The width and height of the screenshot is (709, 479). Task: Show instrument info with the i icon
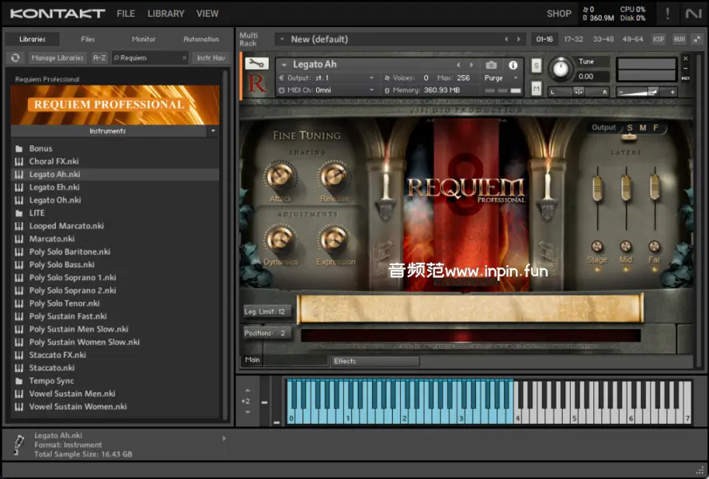click(513, 65)
